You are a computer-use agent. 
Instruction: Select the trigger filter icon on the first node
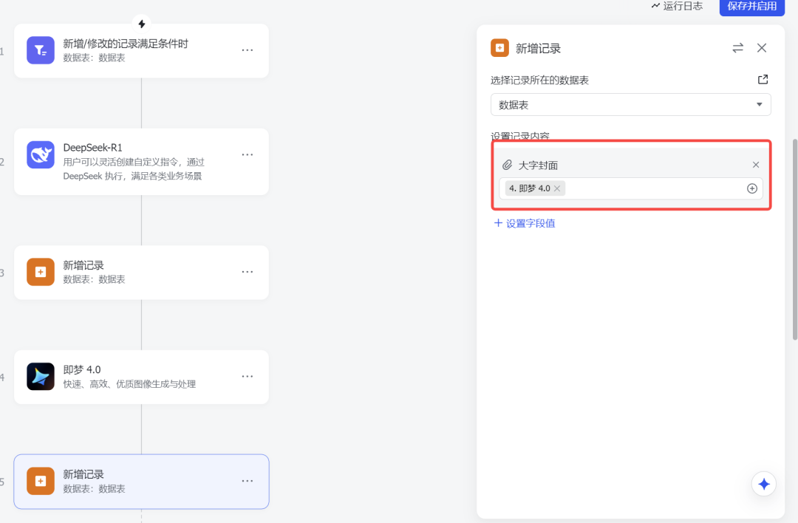tap(40, 50)
